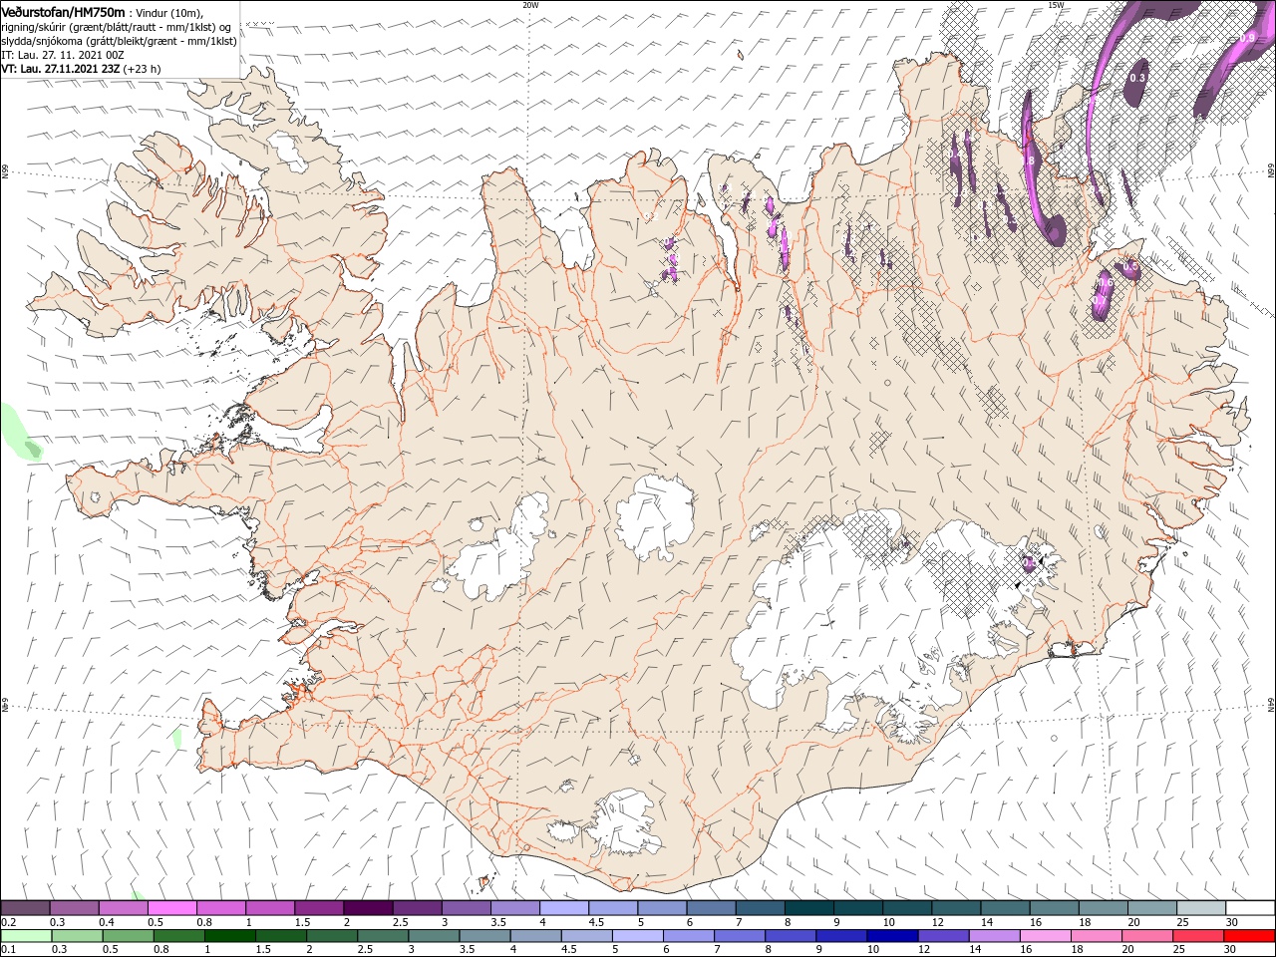Click the white 30 swatch ending the upper legend row
This screenshot has width=1276, height=957.
click(1250, 908)
